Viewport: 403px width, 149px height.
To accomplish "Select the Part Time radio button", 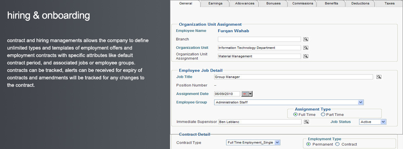I will (323, 115).
